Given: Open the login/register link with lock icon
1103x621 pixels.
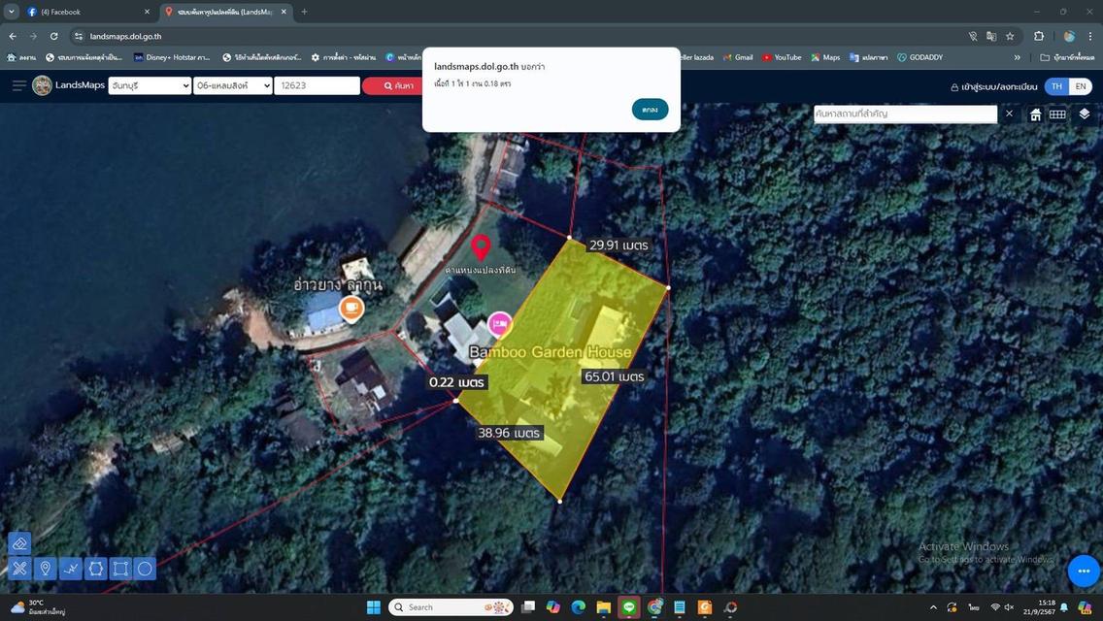Looking at the screenshot, I should point(993,86).
